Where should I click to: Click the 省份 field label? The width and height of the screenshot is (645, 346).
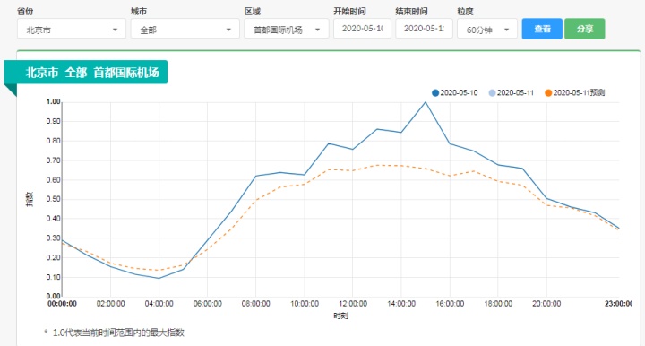coord(25,11)
